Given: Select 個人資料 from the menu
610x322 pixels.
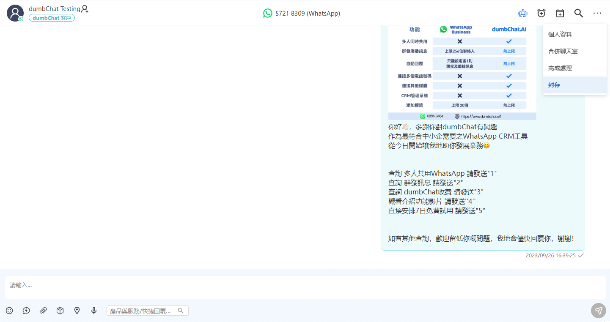Looking at the screenshot, I should 575,34.
